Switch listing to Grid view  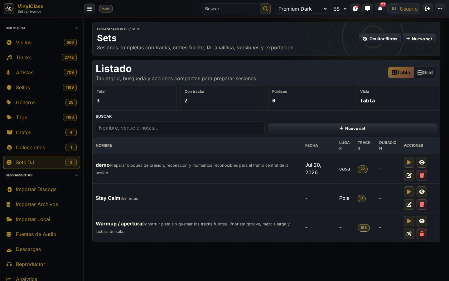pyautogui.click(x=425, y=72)
